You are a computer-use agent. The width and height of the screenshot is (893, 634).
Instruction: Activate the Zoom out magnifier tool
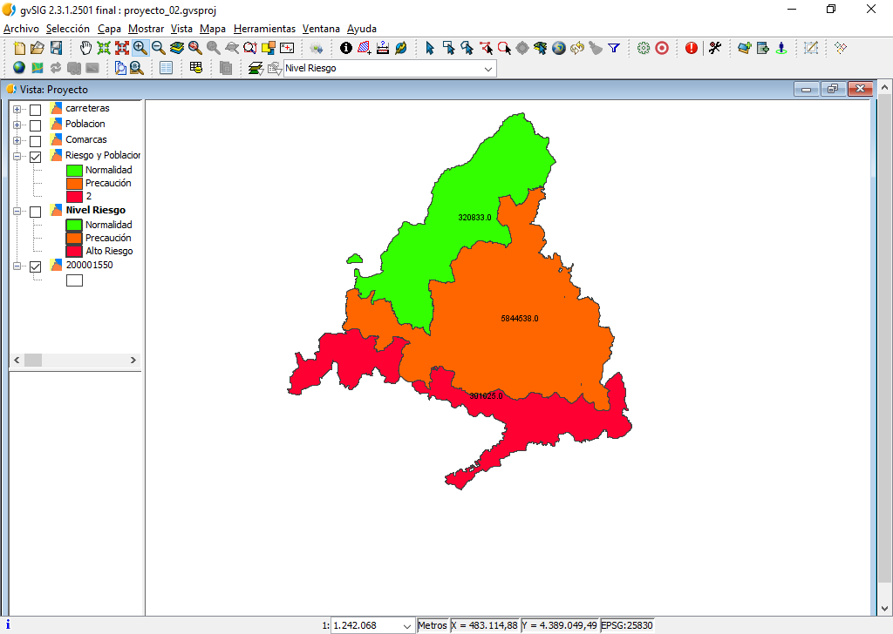159,48
